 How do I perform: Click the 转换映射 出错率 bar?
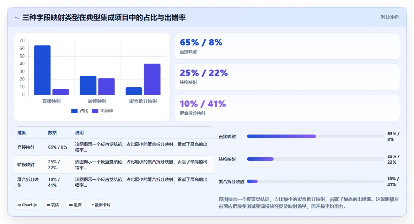[x=106, y=87]
